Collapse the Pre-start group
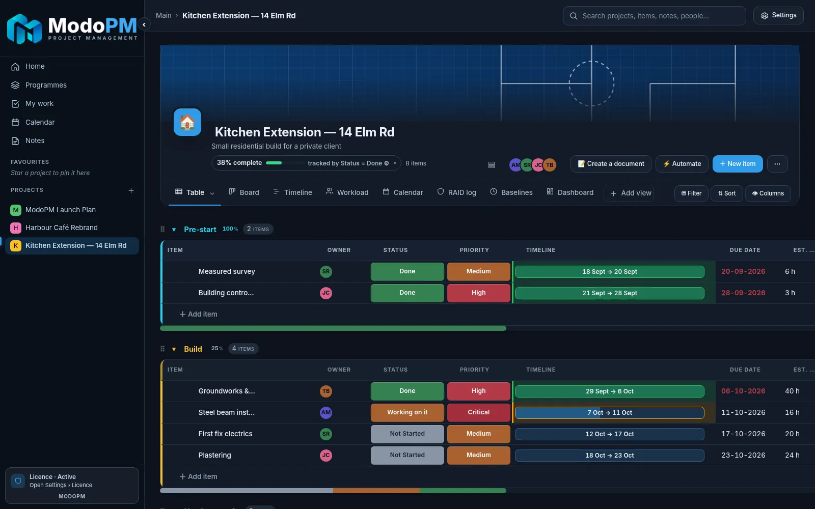This screenshot has height=509, width=815. point(174,230)
